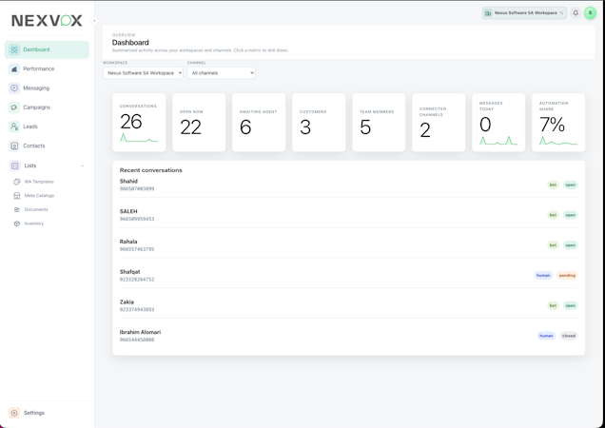The image size is (605, 428).
Task: Open the user avatar menu
Action: [590, 12]
